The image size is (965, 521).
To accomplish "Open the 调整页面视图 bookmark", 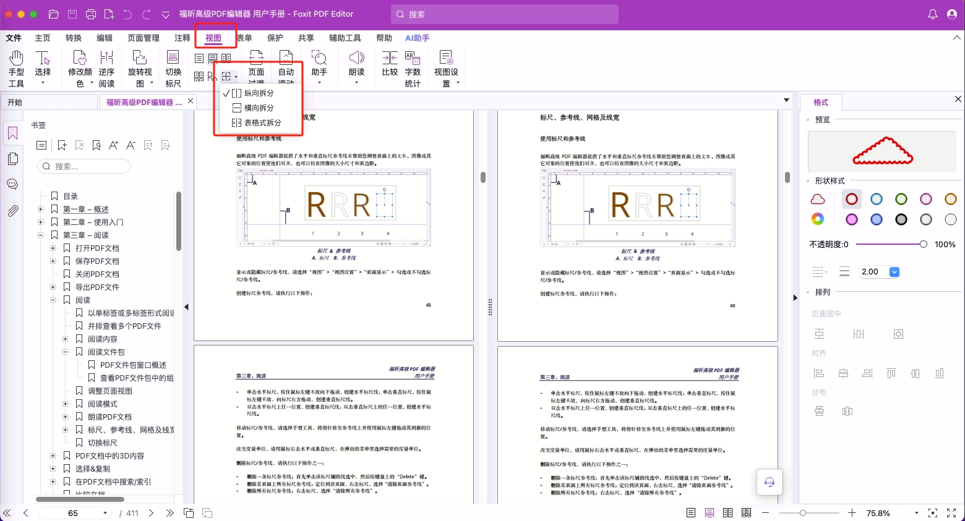I will pyautogui.click(x=110, y=391).
